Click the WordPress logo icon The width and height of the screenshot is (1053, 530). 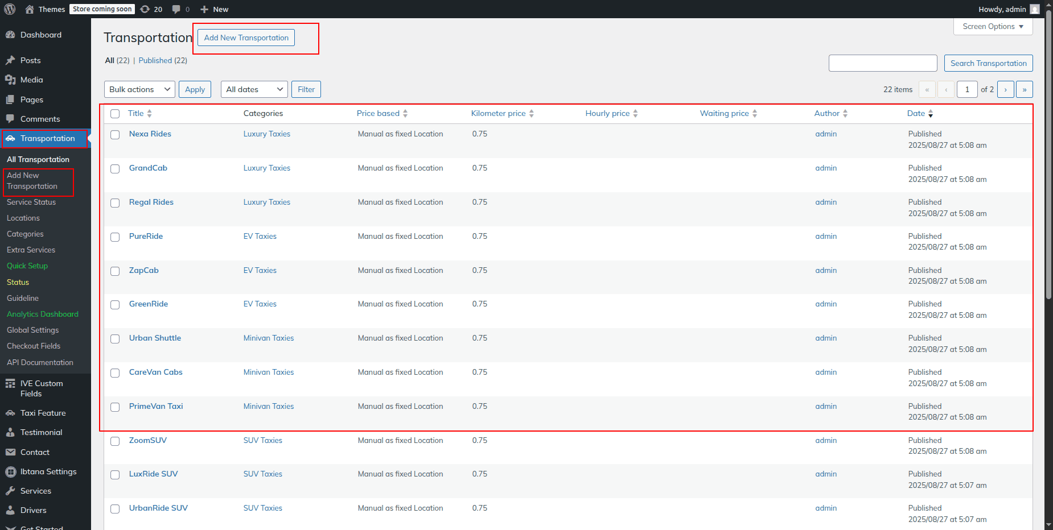tap(10, 9)
